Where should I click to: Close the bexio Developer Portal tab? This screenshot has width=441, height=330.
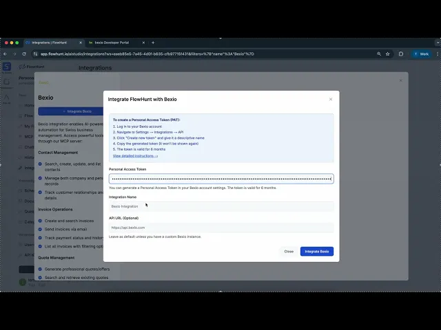[143, 43]
